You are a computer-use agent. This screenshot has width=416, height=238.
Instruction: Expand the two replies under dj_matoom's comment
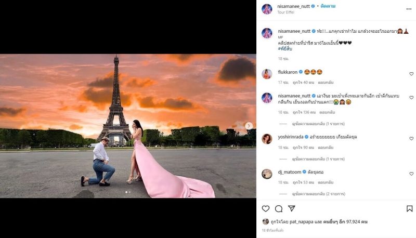[x=318, y=194]
